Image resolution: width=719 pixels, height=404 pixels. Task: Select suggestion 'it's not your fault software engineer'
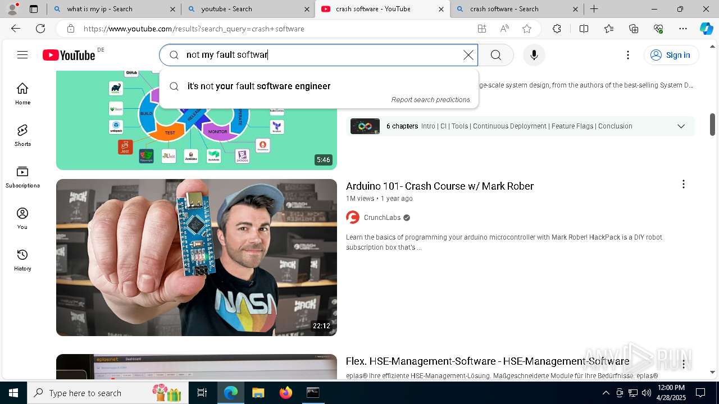click(x=319, y=86)
